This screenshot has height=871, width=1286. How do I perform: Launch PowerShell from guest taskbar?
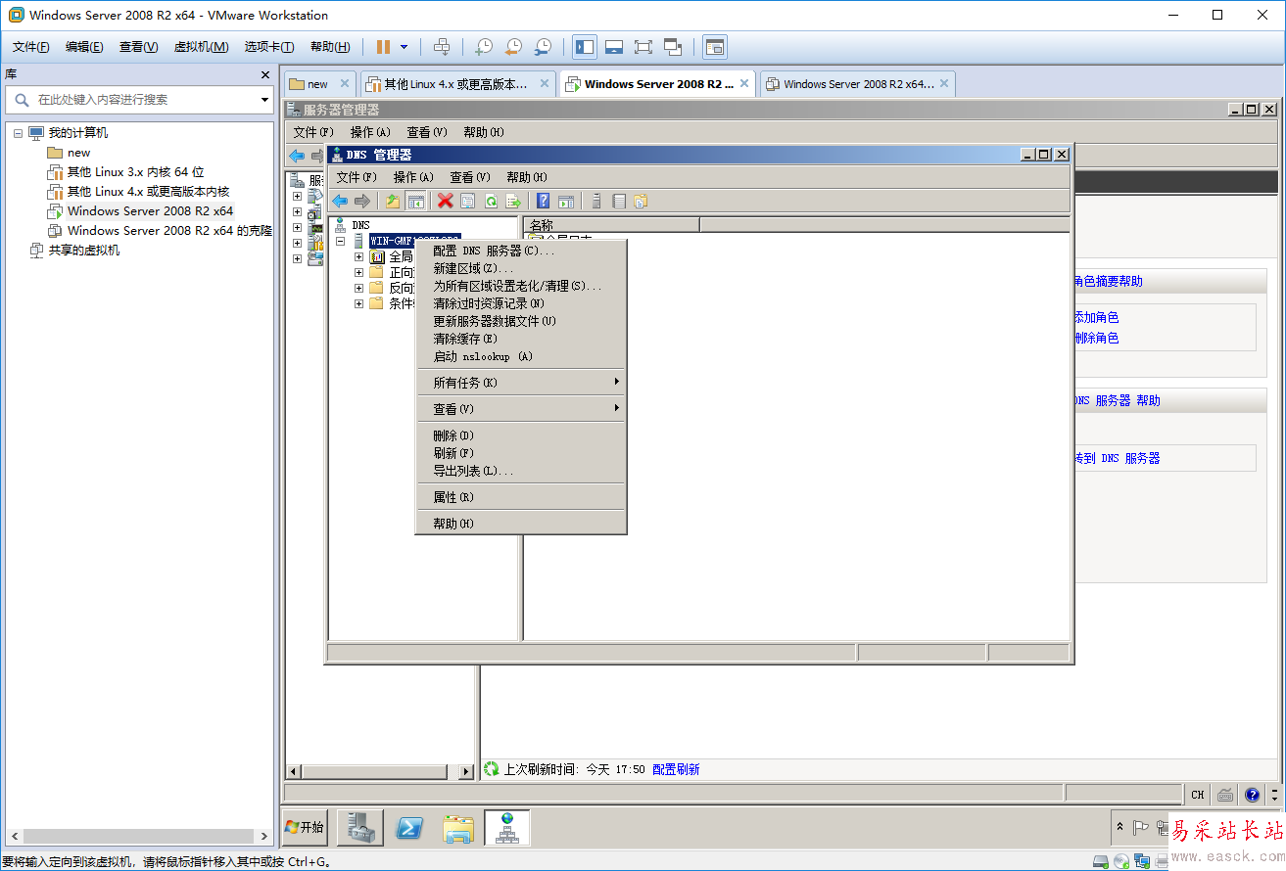point(409,828)
